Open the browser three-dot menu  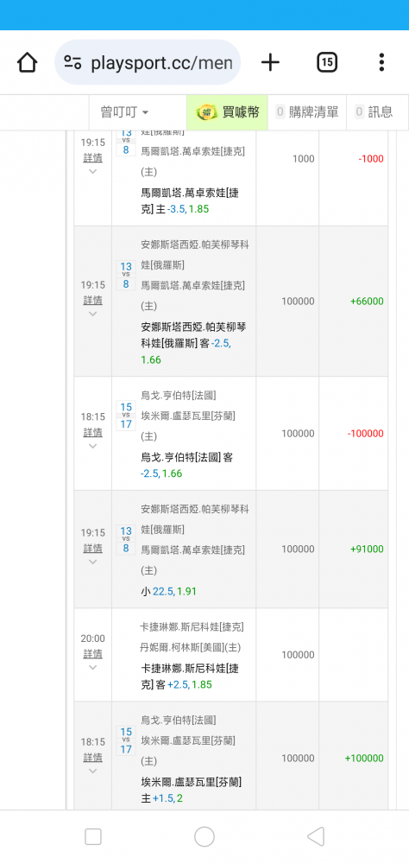point(381,62)
